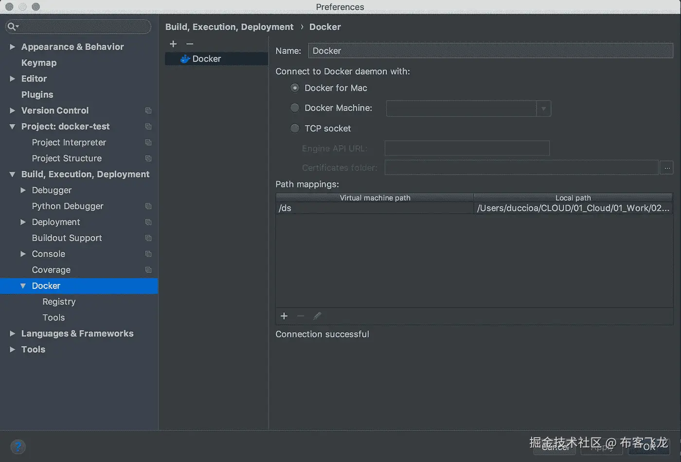Click Build, Execution, Deployment breadcrumb
Screen dimensions: 681x462
229,27
